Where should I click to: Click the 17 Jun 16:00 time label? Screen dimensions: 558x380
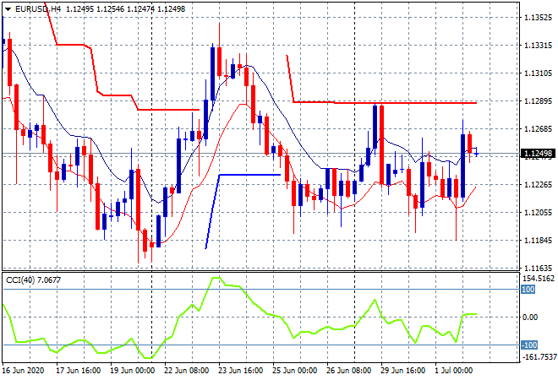click(x=78, y=371)
